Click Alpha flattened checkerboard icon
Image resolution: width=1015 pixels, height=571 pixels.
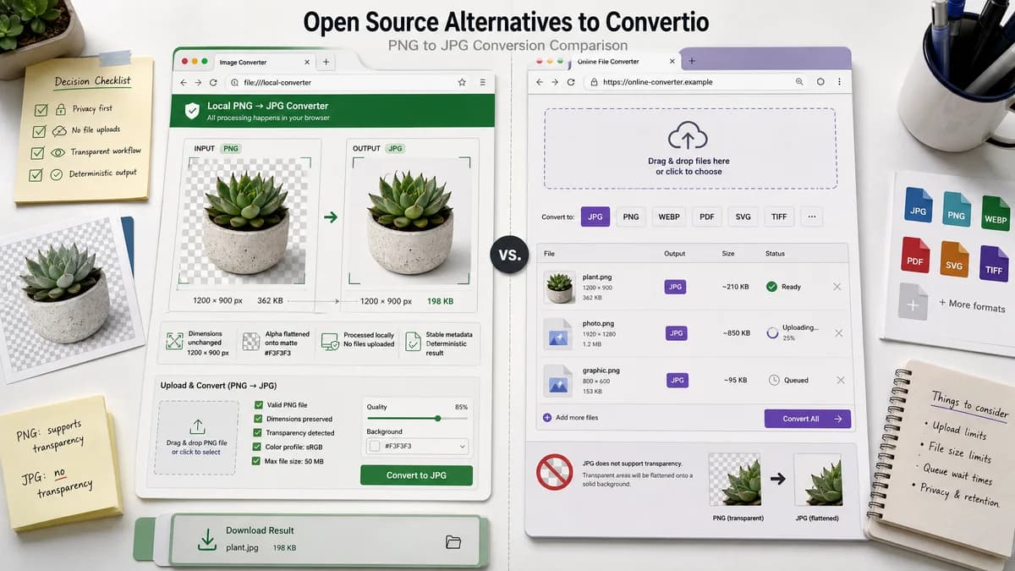pos(251,342)
